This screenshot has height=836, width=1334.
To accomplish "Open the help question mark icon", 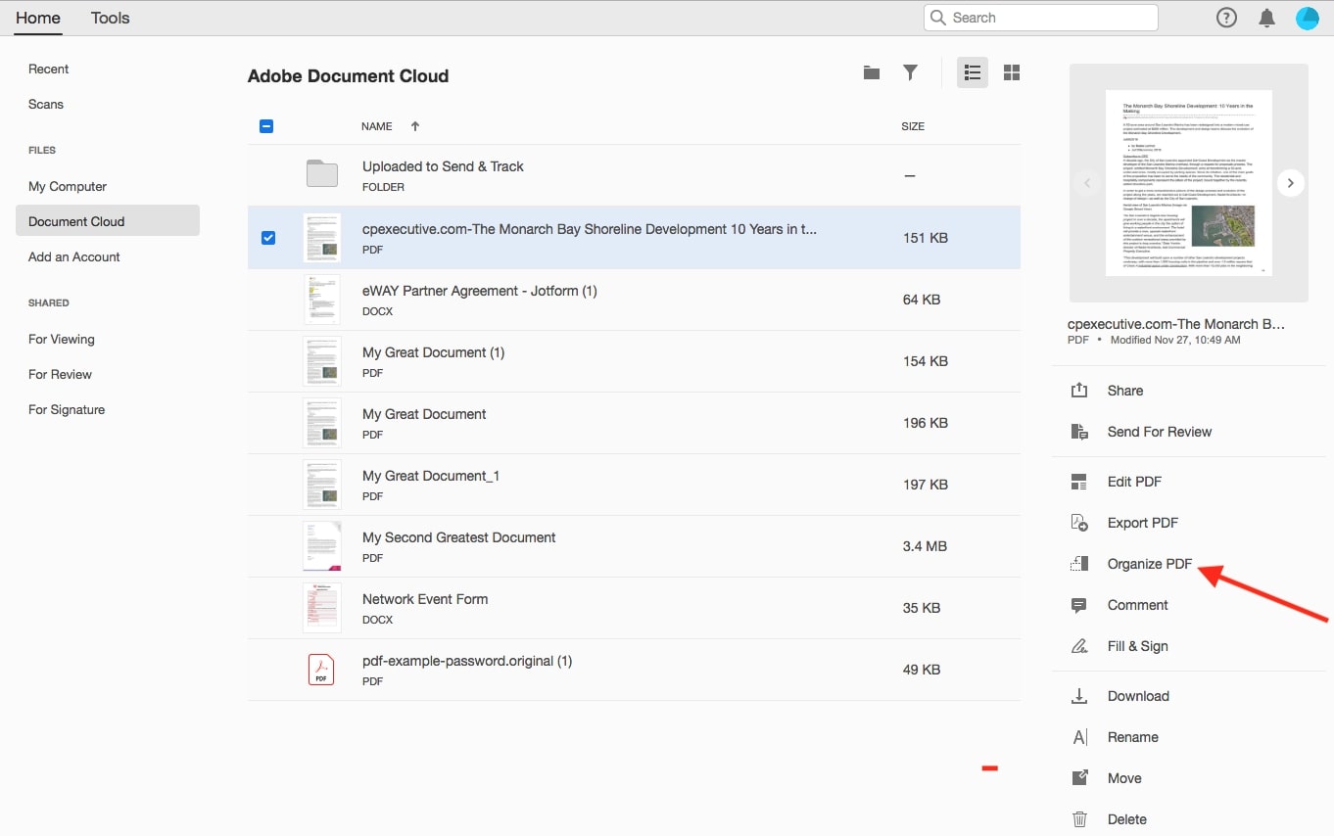I will (1225, 18).
